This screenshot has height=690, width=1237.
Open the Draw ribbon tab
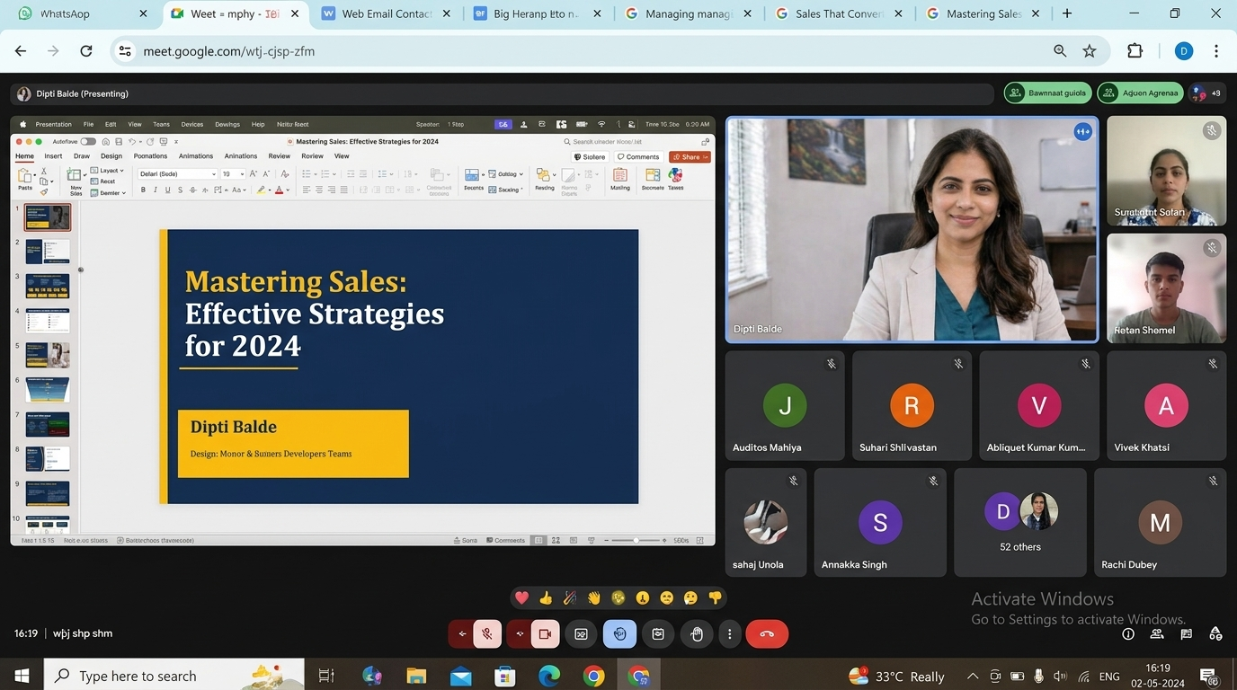(x=82, y=156)
